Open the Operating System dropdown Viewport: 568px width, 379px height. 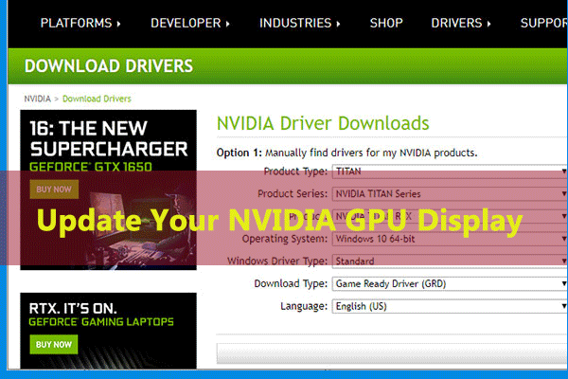tap(450, 239)
